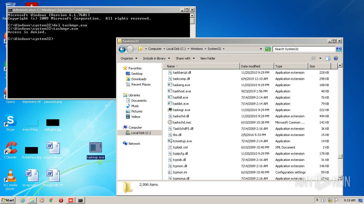Sort by the Size column header
This screenshot has width=364, height=204.
[x=319, y=66]
